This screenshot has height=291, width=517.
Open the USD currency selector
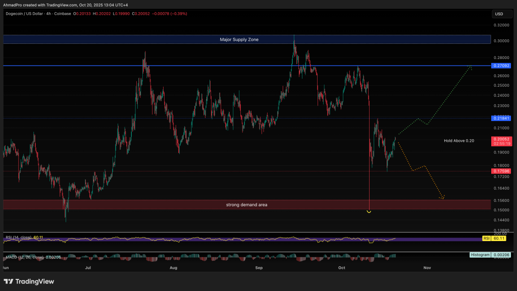[499, 14]
